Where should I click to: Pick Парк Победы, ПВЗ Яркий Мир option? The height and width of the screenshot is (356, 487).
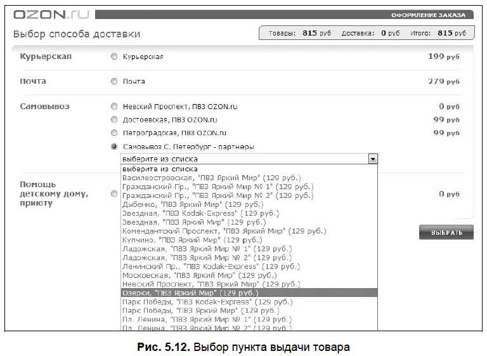249,310
